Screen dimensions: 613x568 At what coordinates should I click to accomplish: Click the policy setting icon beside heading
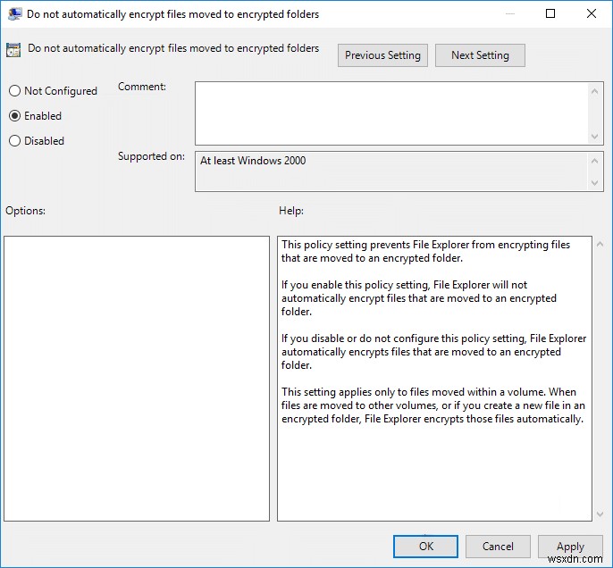coord(13,50)
